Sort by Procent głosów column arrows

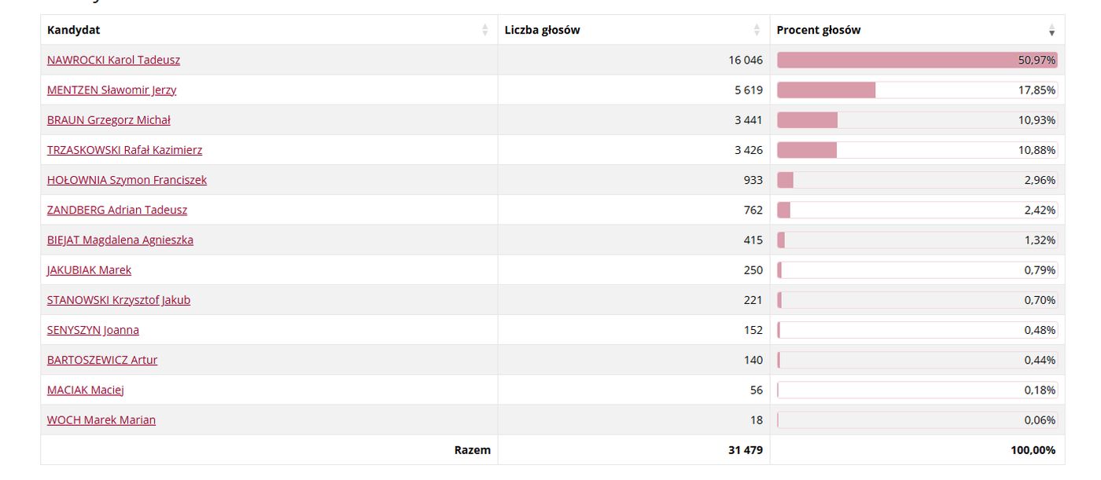[x=1051, y=30]
